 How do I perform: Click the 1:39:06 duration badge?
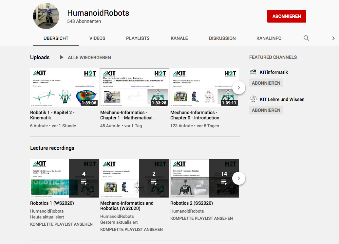(x=89, y=103)
